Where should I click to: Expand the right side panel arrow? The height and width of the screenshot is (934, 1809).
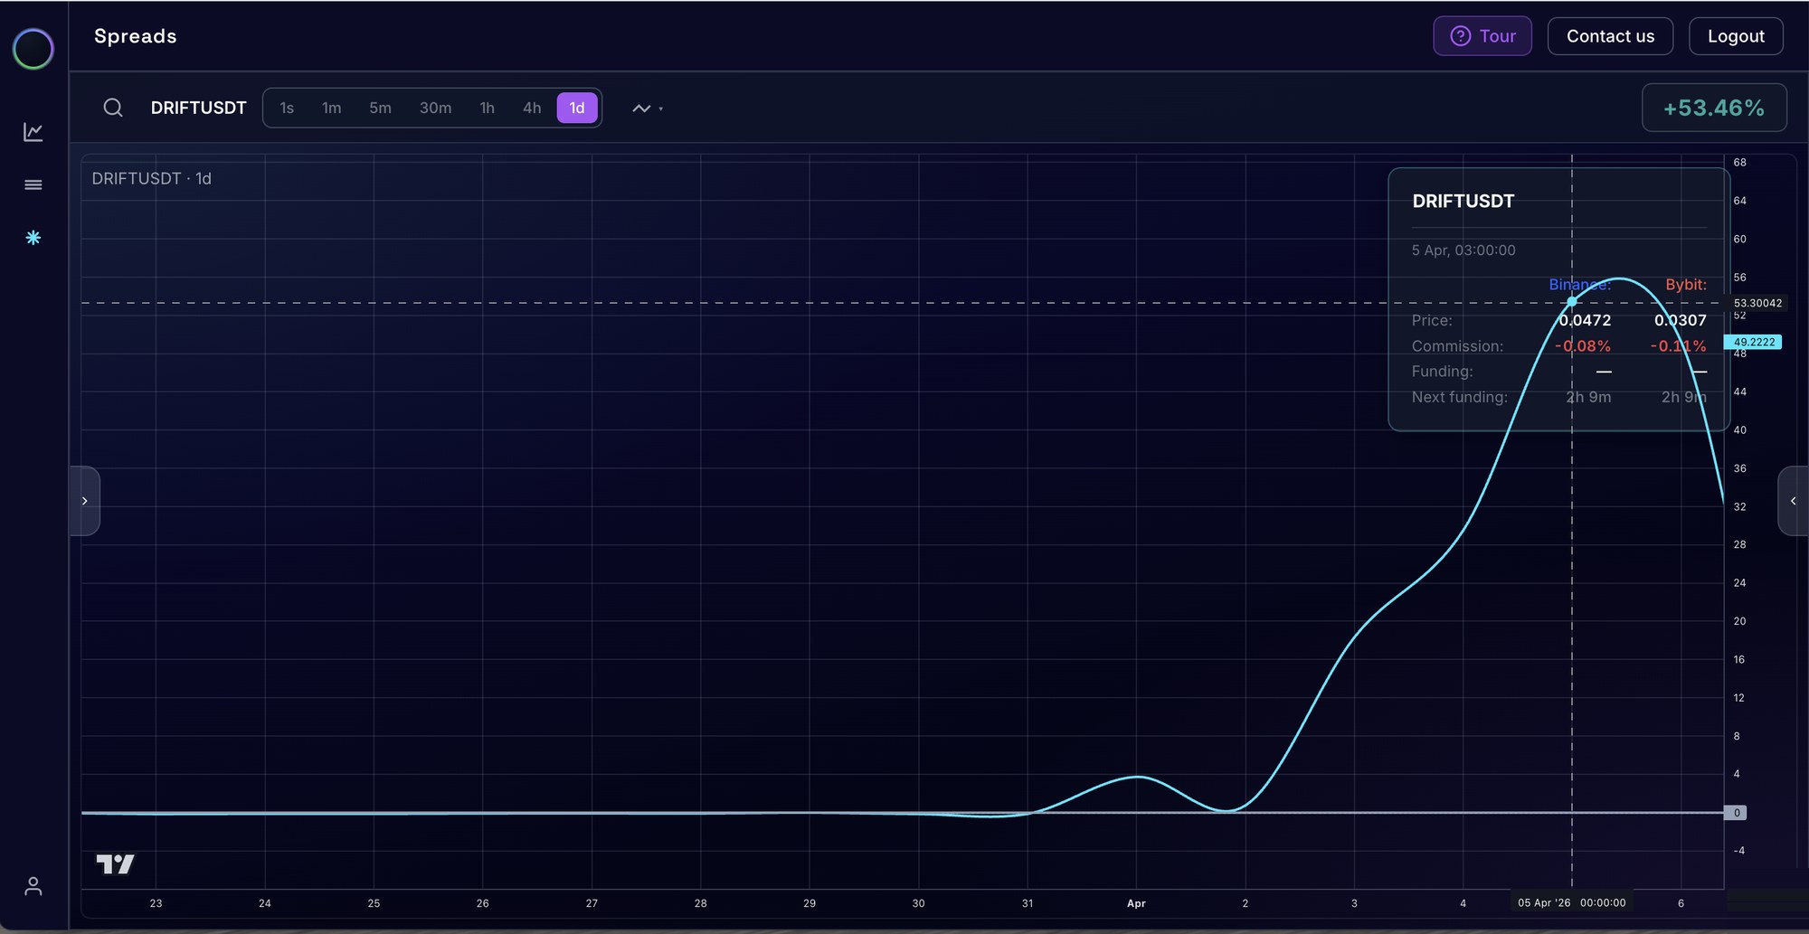point(1793,501)
